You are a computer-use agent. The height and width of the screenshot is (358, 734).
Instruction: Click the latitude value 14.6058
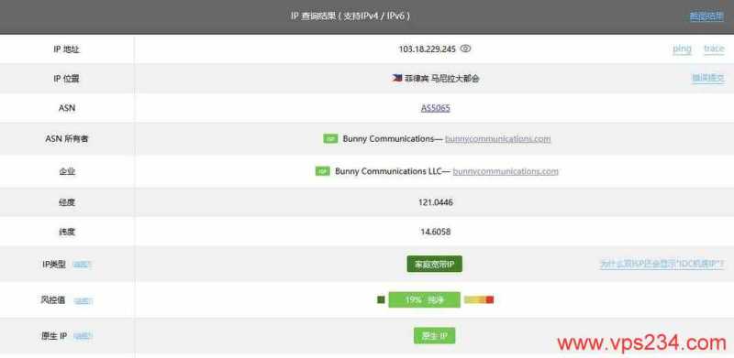[435, 232]
